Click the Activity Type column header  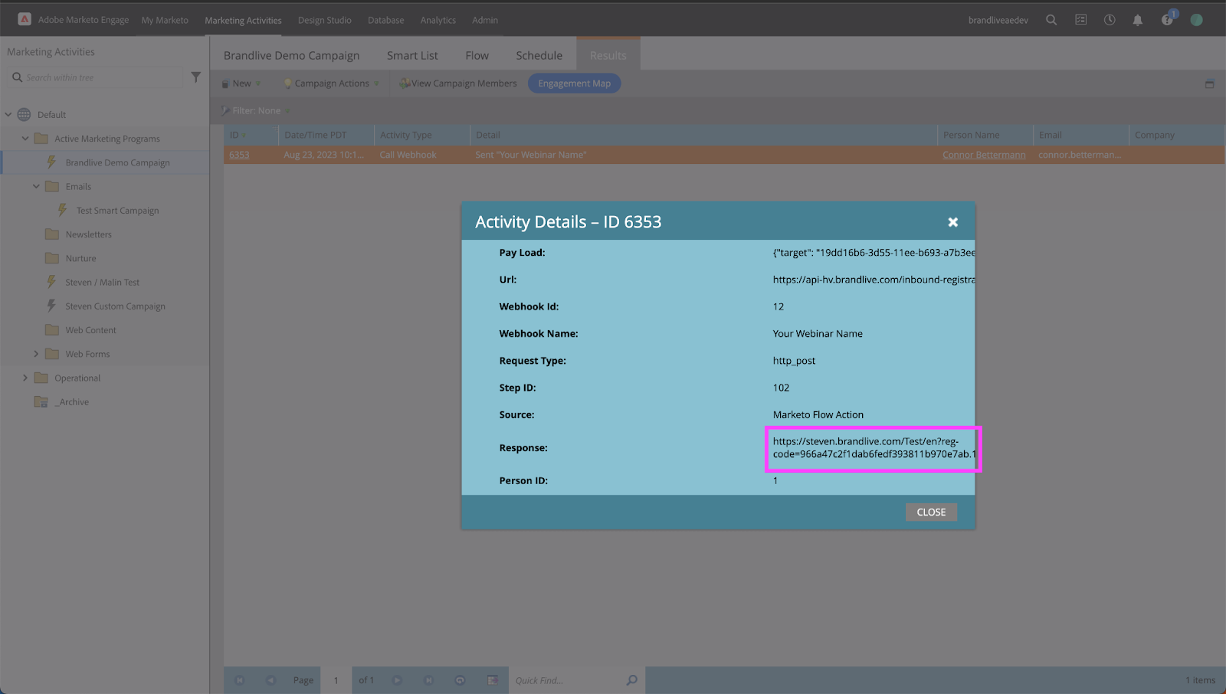(421, 135)
